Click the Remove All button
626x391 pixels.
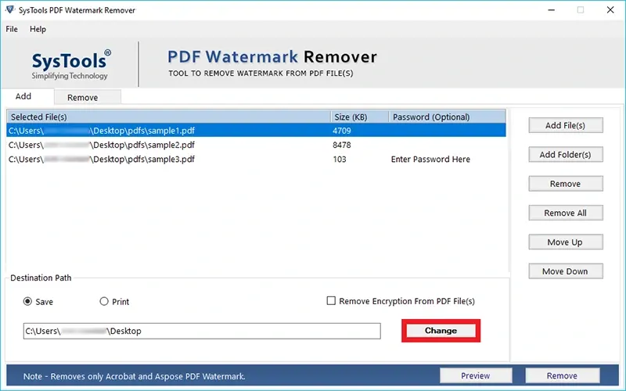pyautogui.click(x=566, y=213)
